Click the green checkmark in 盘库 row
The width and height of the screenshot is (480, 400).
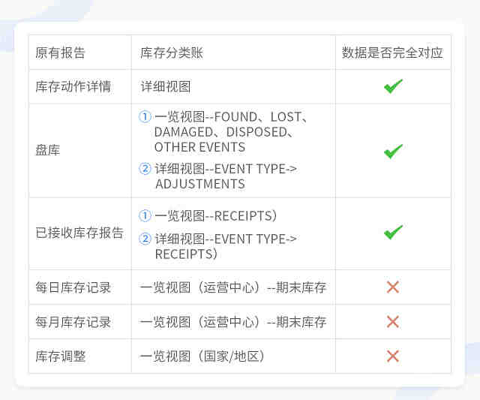coord(393,152)
